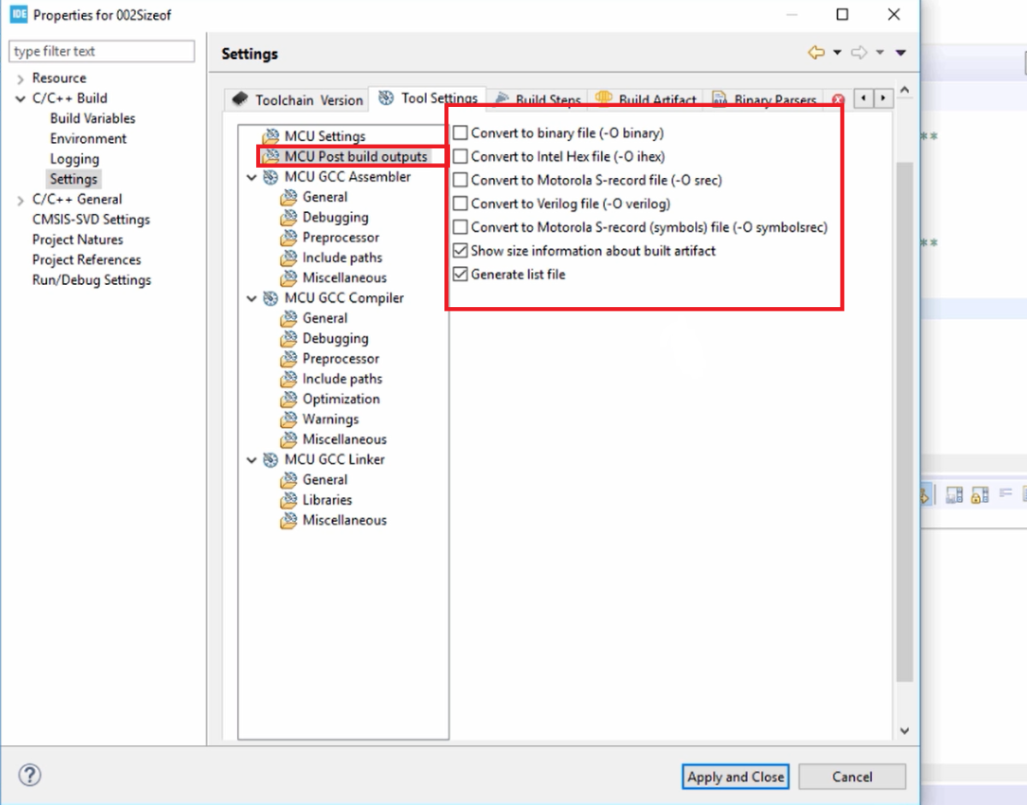The image size is (1027, 805).
Task: Uncheck Show size information about built artifact
Action: pos(460,251)
